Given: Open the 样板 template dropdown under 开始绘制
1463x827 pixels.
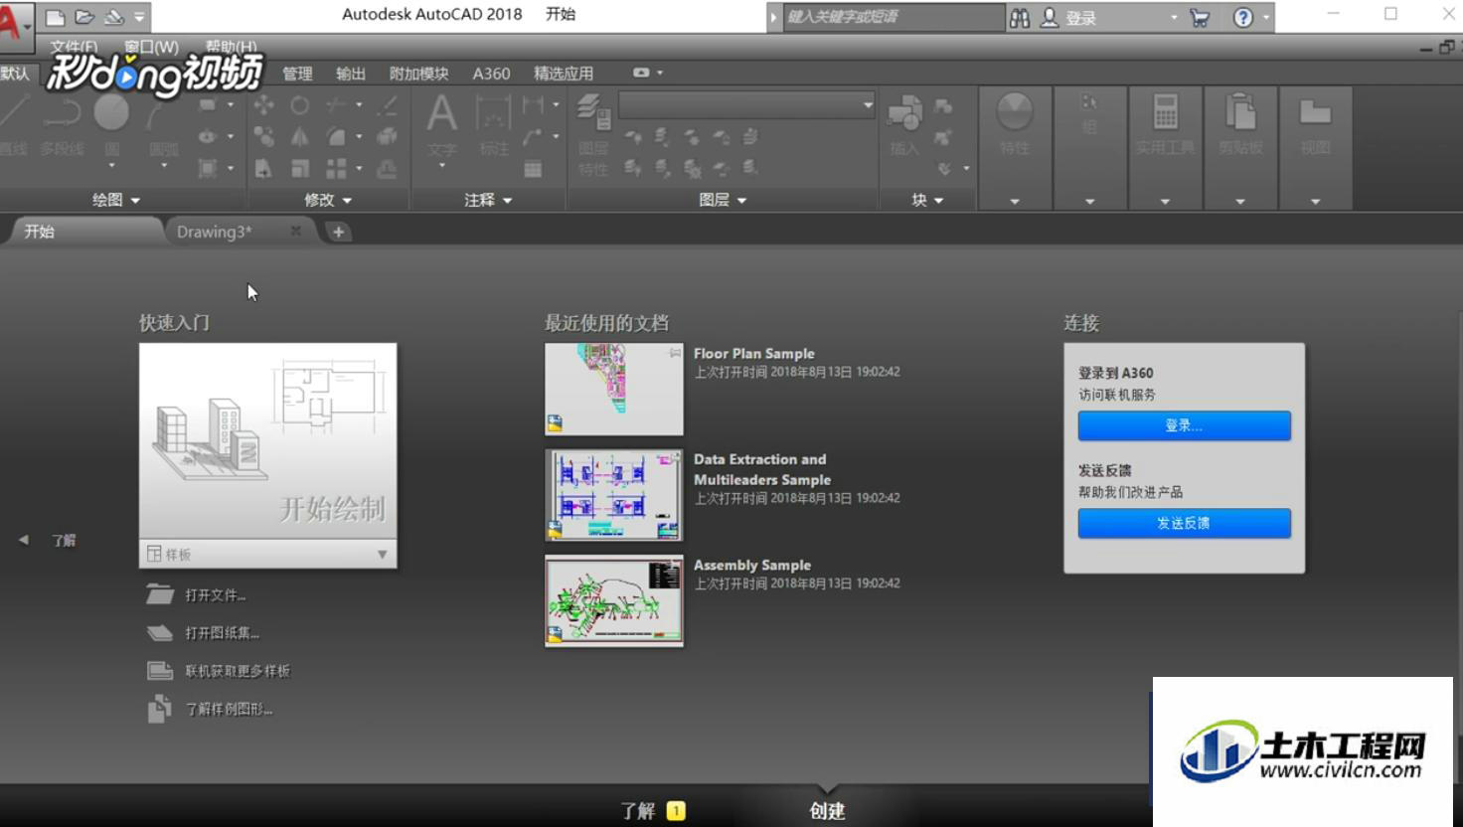Looking at the screenshot, I should pyautogui.click(x=382, y=555).
